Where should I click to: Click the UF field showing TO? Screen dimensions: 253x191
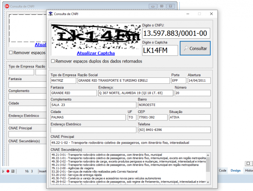(x=132, y=117)
